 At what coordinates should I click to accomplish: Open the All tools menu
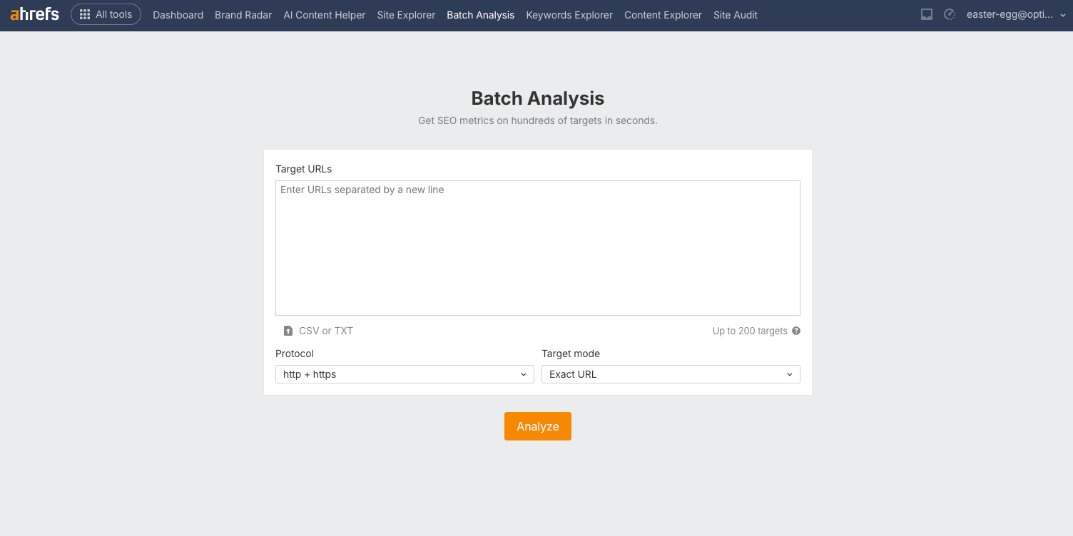pyautogui.click(x=106, y=14)
